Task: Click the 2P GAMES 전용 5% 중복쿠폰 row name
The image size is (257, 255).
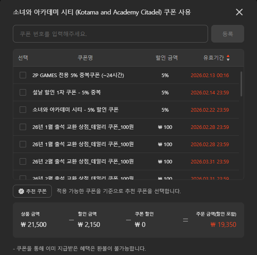Action: pos(78,75)
